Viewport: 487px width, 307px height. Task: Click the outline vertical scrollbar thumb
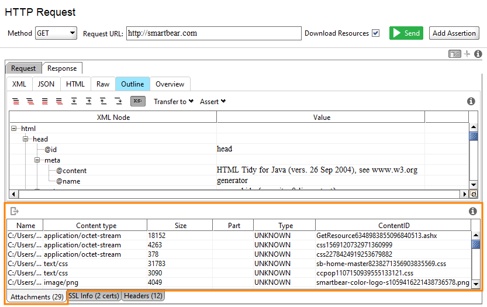(474, 136)
